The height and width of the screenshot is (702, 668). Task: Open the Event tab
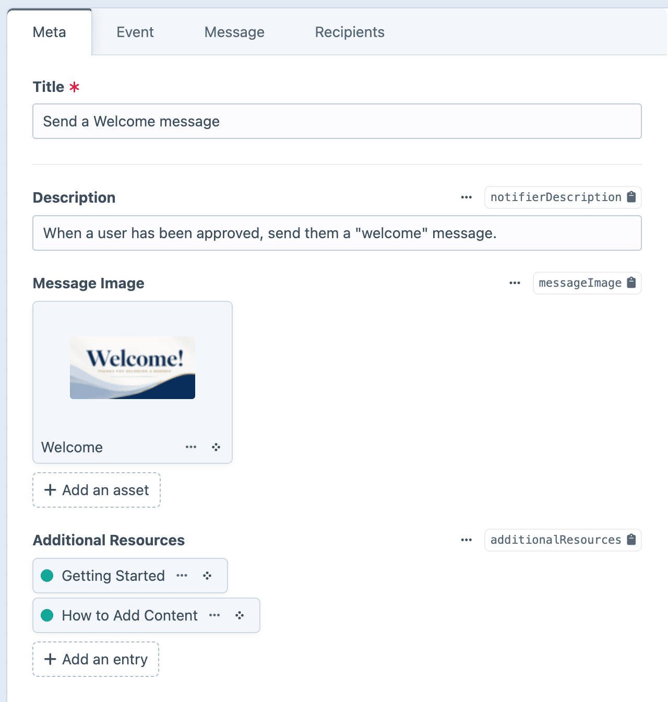coord(135,32)
